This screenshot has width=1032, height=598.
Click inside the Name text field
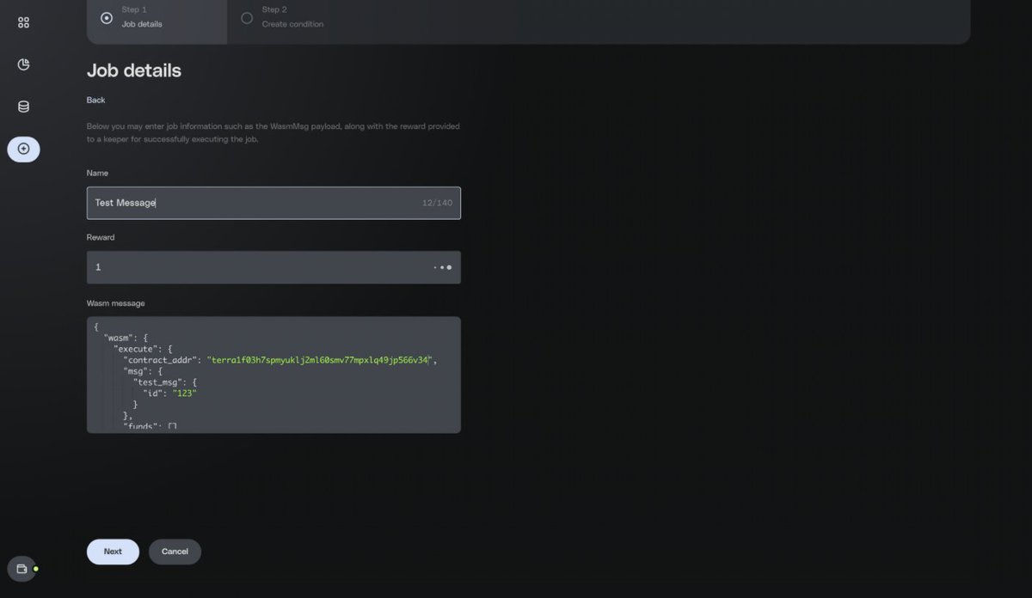(258, 203)
